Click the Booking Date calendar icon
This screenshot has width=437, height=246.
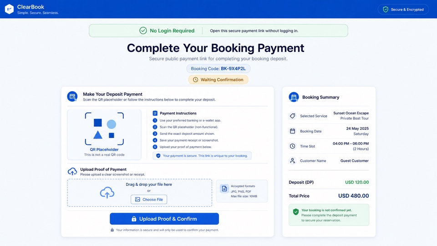[x=292, y=131]
